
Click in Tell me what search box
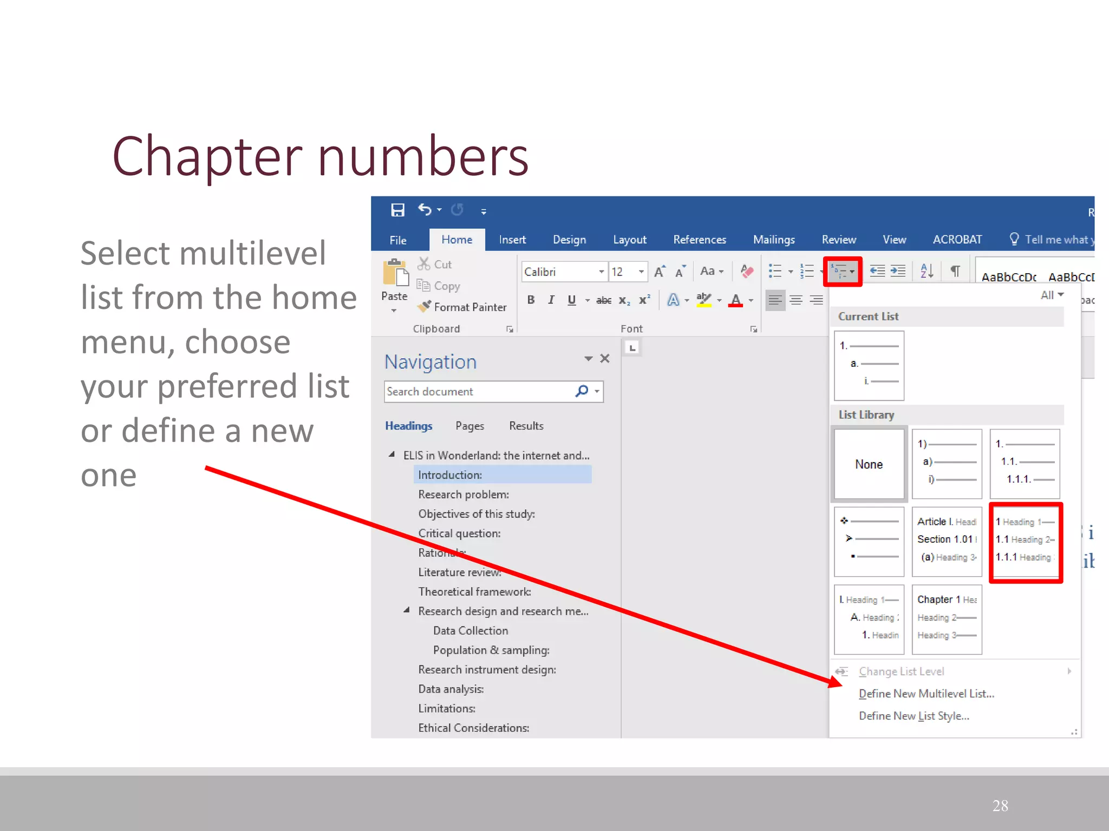pos(1052,240)
